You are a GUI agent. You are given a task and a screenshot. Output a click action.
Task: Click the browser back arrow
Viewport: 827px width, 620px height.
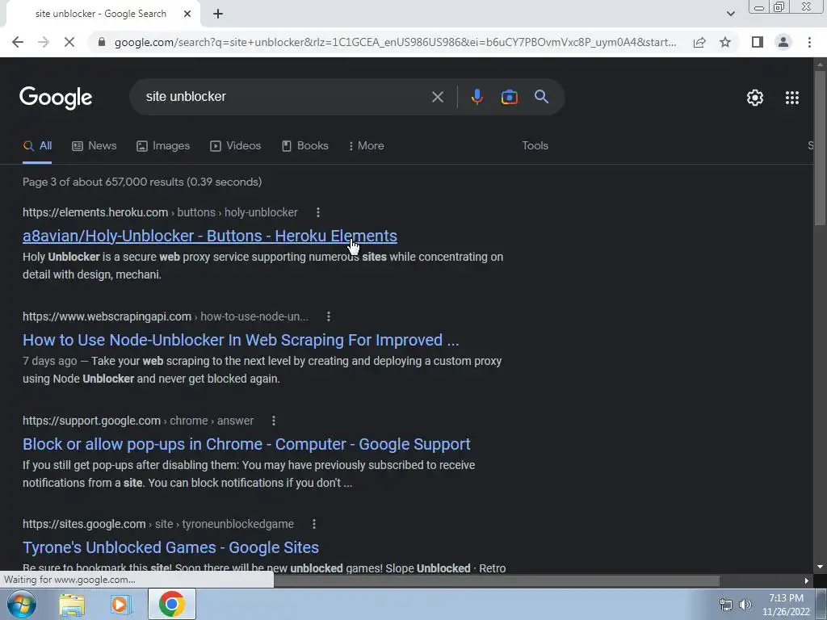(18, 42)
